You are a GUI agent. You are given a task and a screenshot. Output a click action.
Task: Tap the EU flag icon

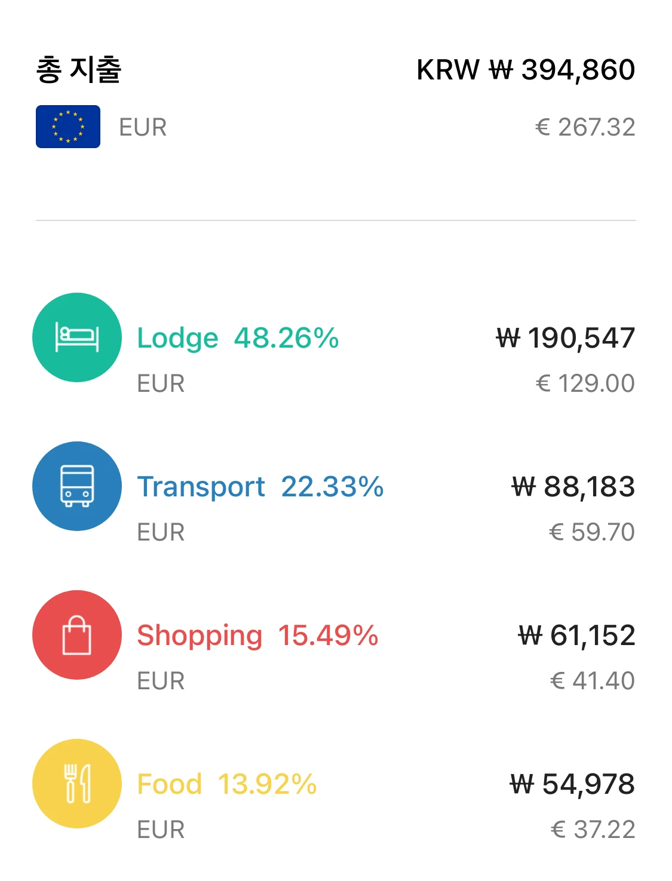click(x=68, y=127)
